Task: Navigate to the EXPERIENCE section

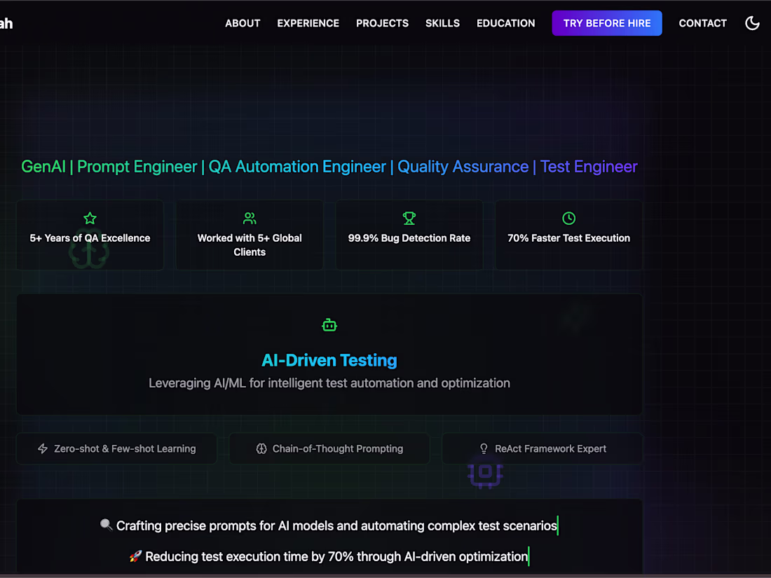Action: click(308, 23)
